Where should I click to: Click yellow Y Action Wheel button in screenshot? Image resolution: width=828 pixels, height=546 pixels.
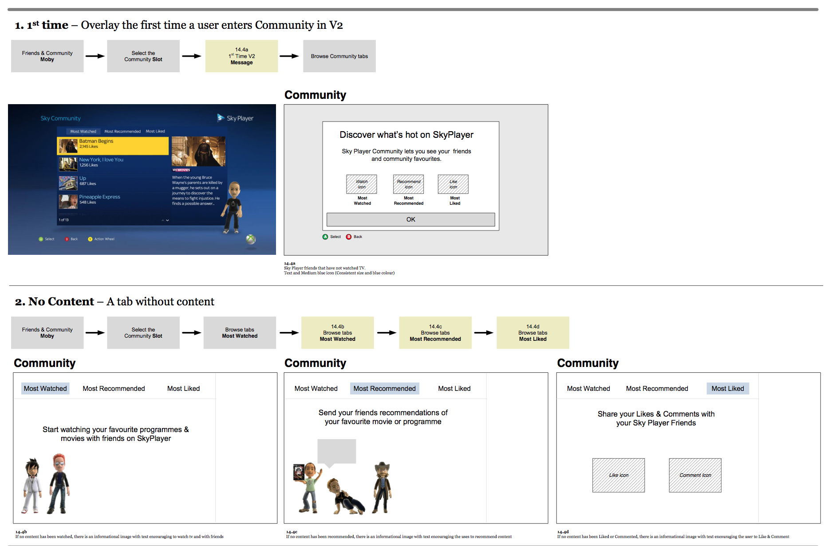pos(101,239)
